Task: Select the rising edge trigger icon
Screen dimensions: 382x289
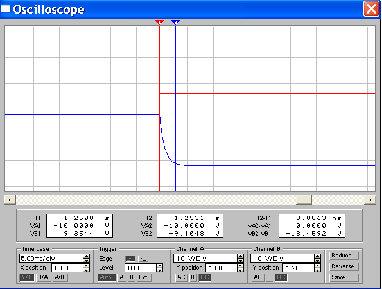Action: [130, 259]
